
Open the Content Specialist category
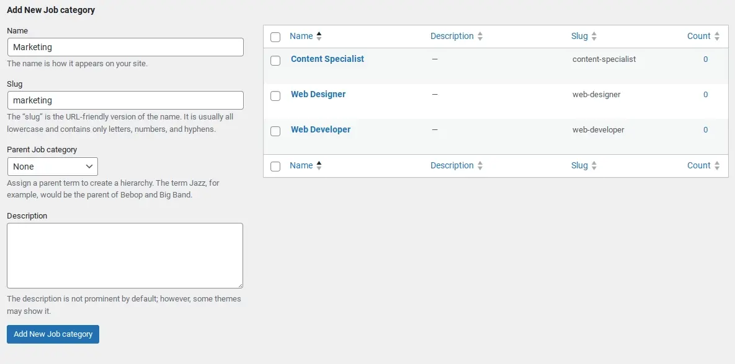[327, 59]
